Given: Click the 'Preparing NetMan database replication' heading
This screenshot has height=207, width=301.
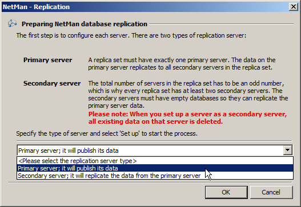Looking at the screenshot, I should point(85,24).
